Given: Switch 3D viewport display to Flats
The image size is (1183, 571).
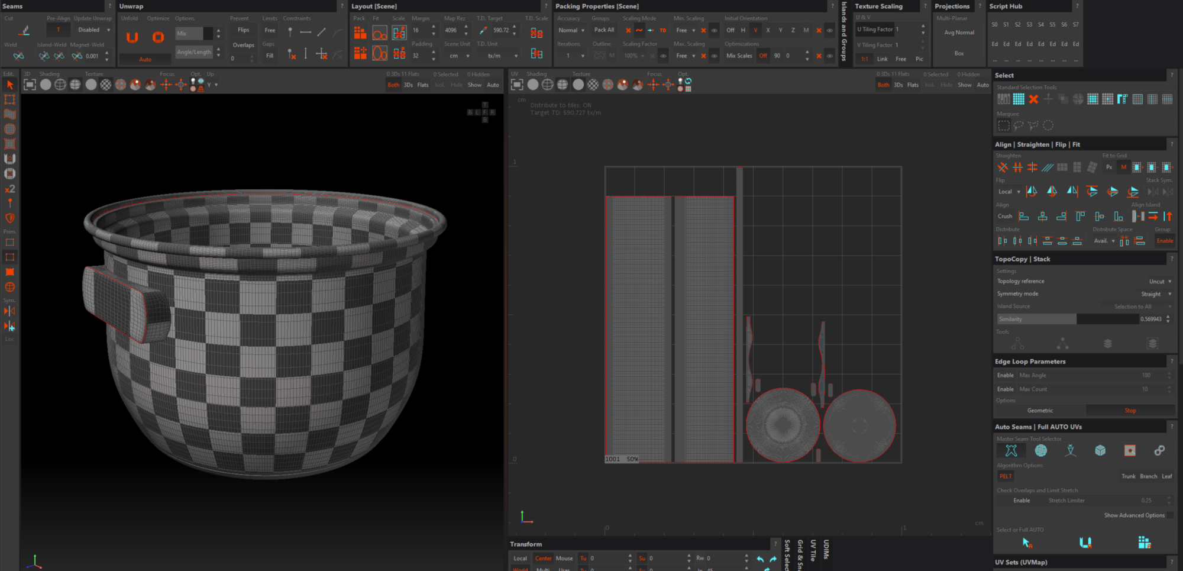Looking at the screenshot, I should [x=423, y=85].
